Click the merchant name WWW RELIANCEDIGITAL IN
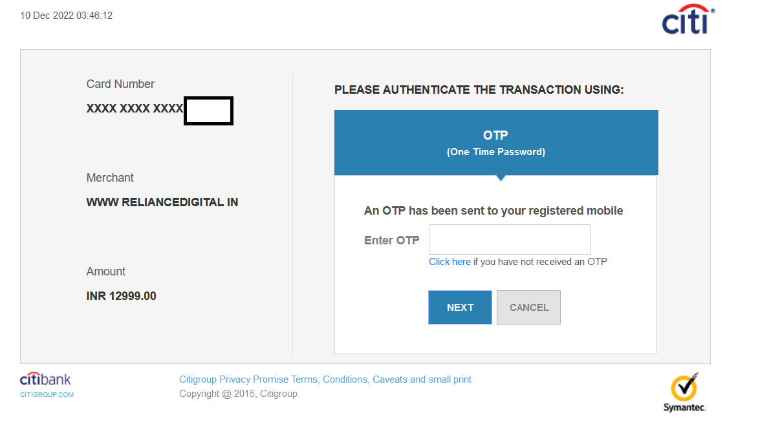The image size is (769, 426). click(x=162, y=202)
